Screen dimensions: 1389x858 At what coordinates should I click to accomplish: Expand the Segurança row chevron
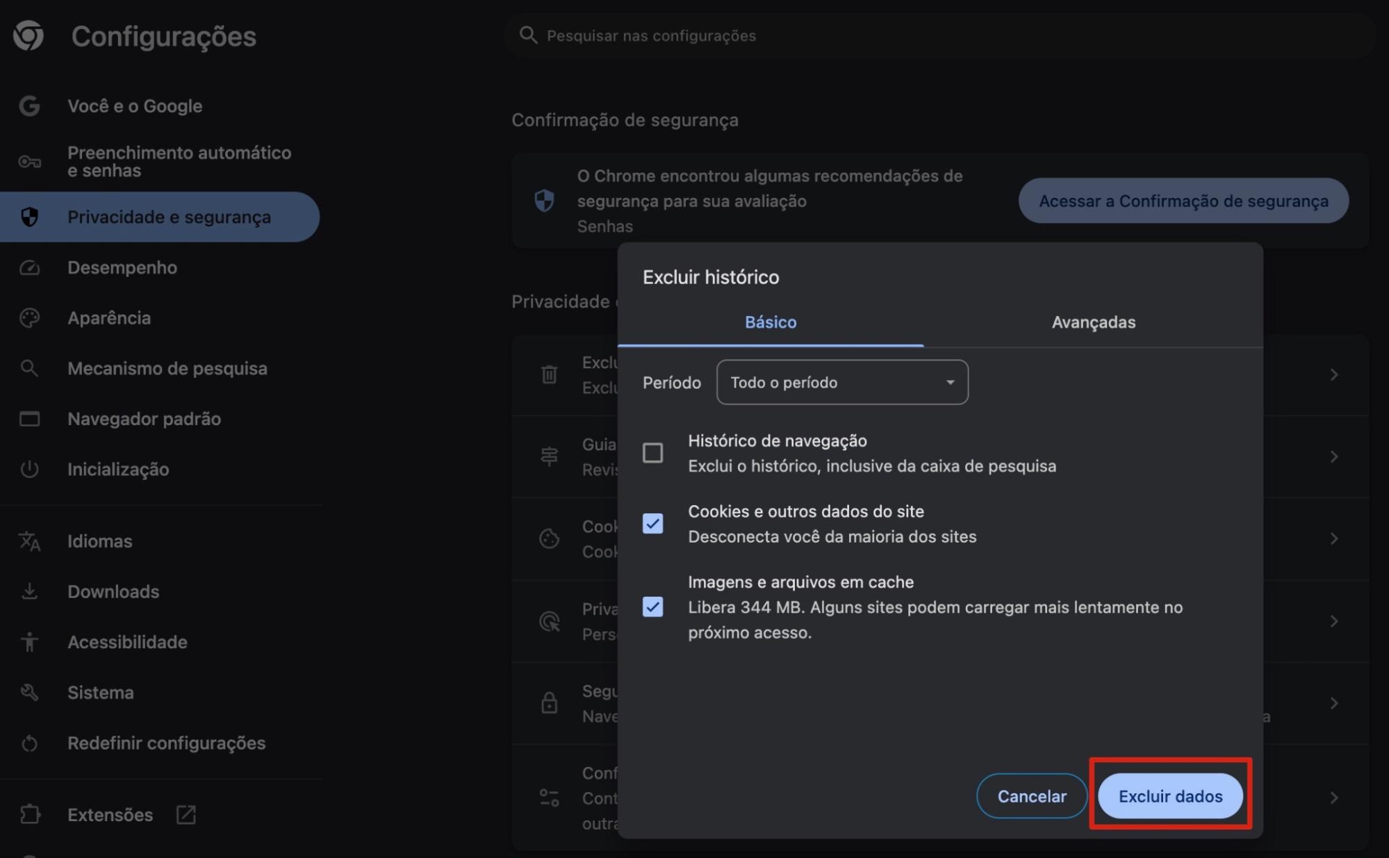tap(1334, 702)
